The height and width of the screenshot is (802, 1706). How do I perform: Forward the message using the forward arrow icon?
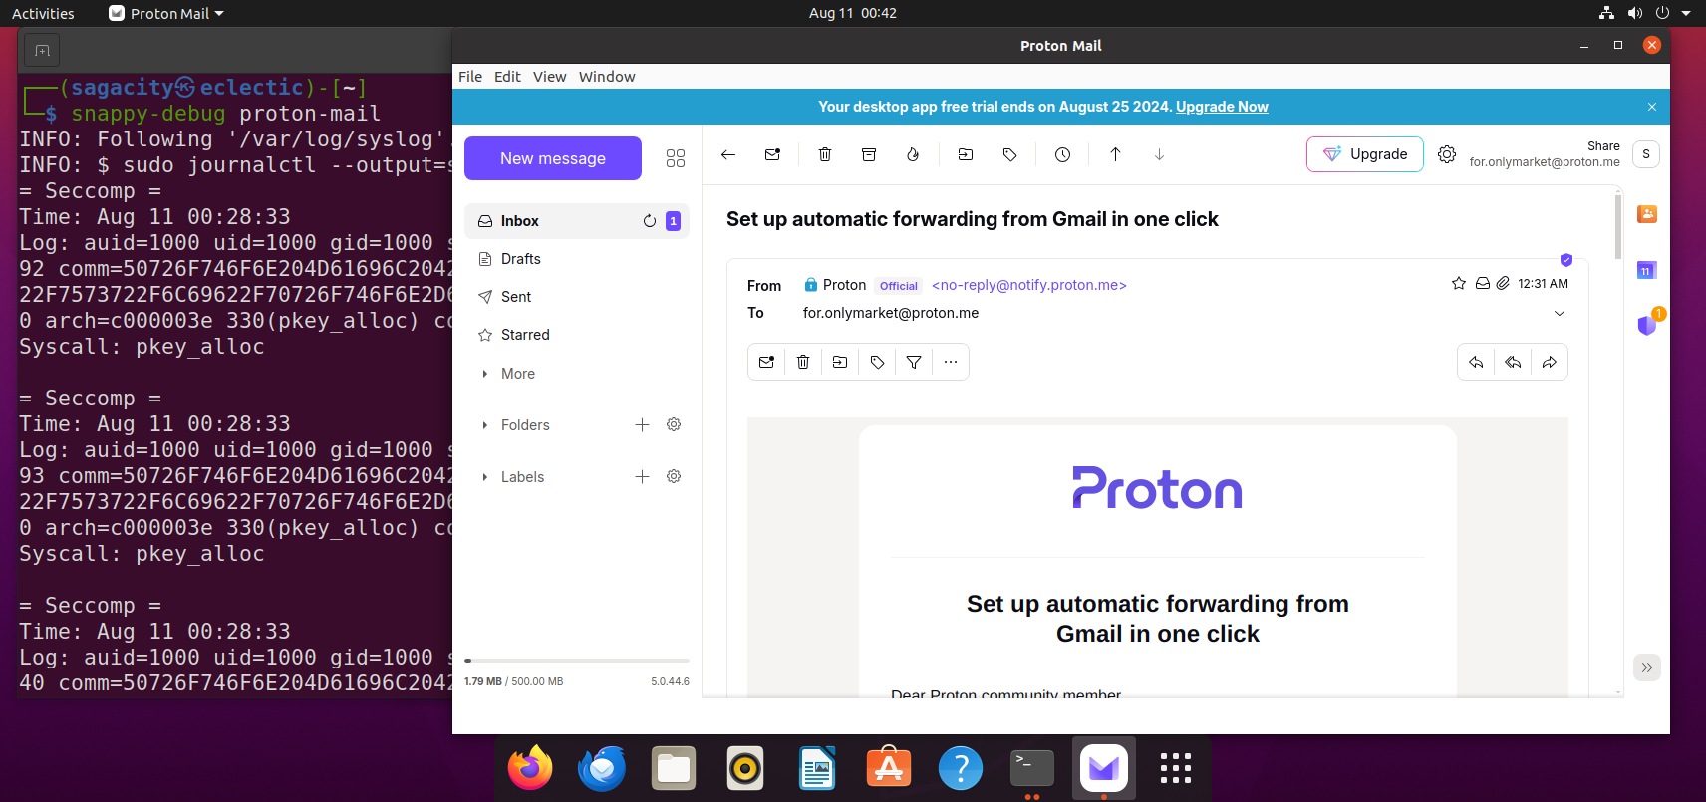[1550, 362]
